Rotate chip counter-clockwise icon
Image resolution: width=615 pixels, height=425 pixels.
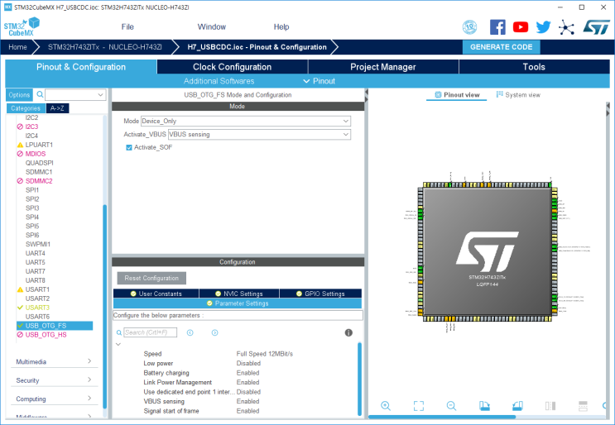tap(517, 406)
